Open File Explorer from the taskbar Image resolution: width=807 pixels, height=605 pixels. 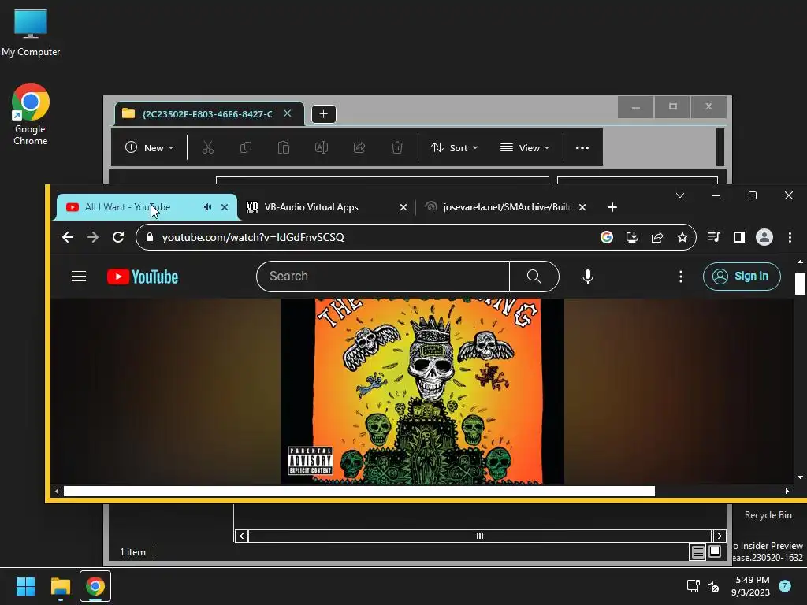[x=60, y=586]
